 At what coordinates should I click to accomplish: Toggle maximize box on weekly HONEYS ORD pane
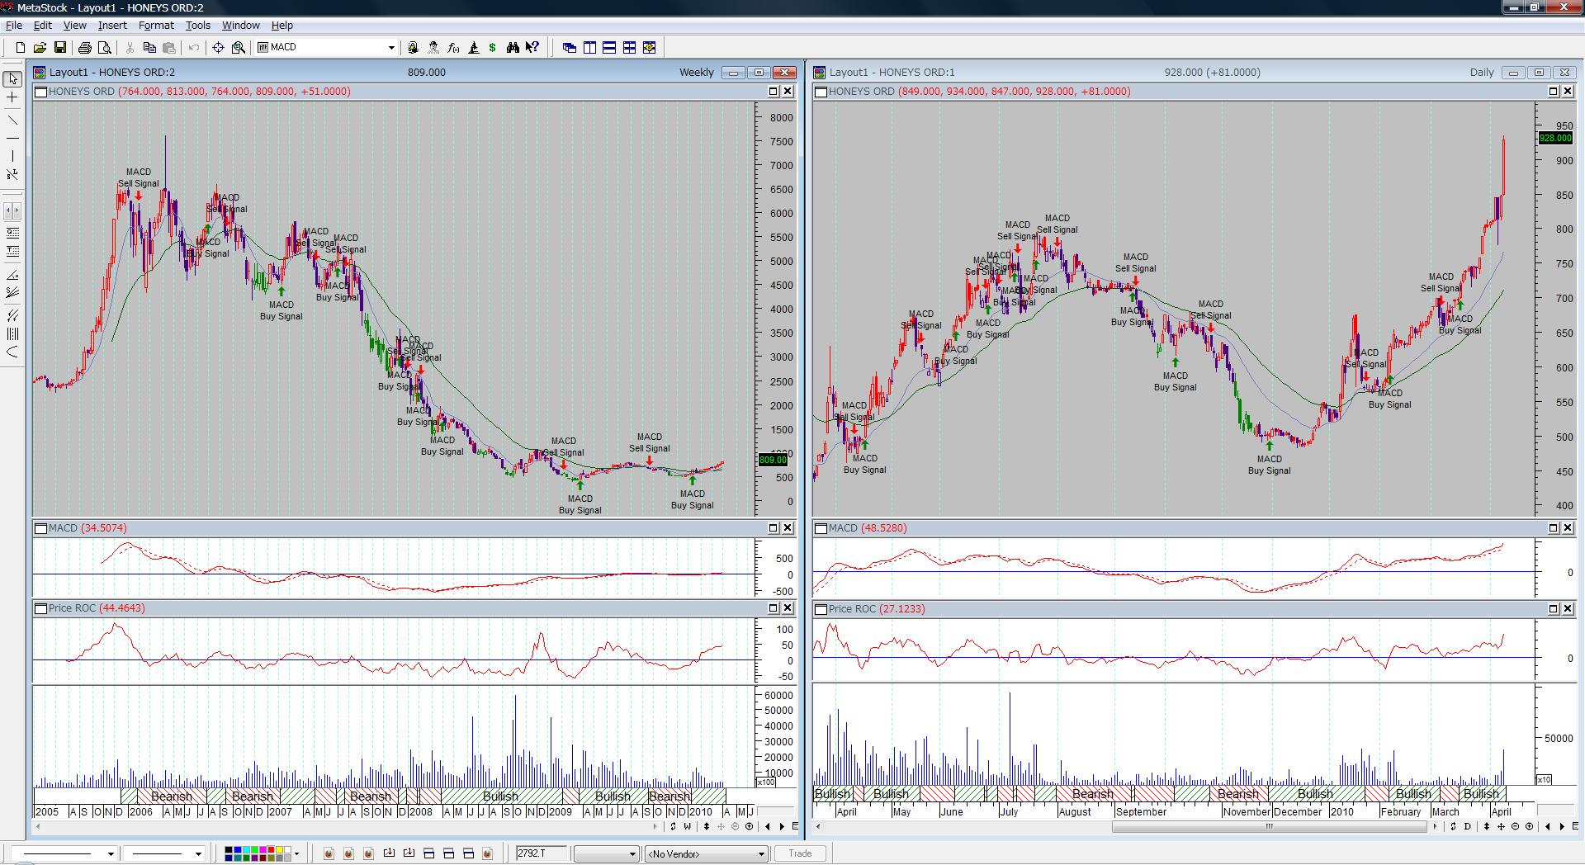pyautogui.click(x=774, y=92)
